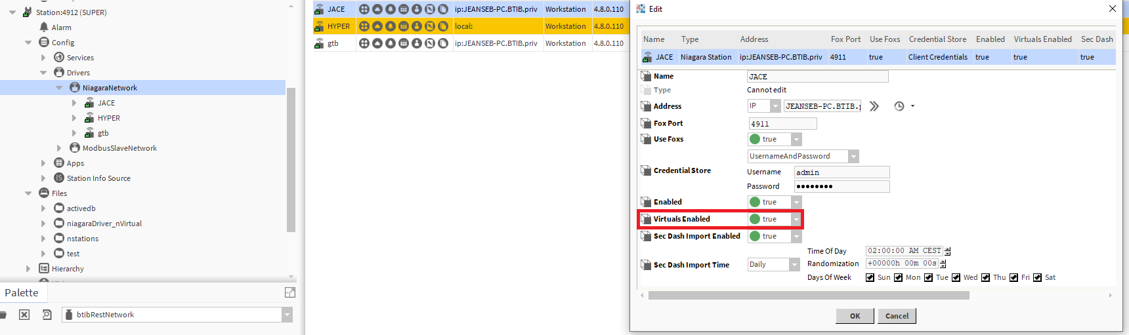The image size is (1129, 335).
Task: Open the UsernameAndPassword credential type dropdown
Action: pyautogui.click(x=853, y=156)
